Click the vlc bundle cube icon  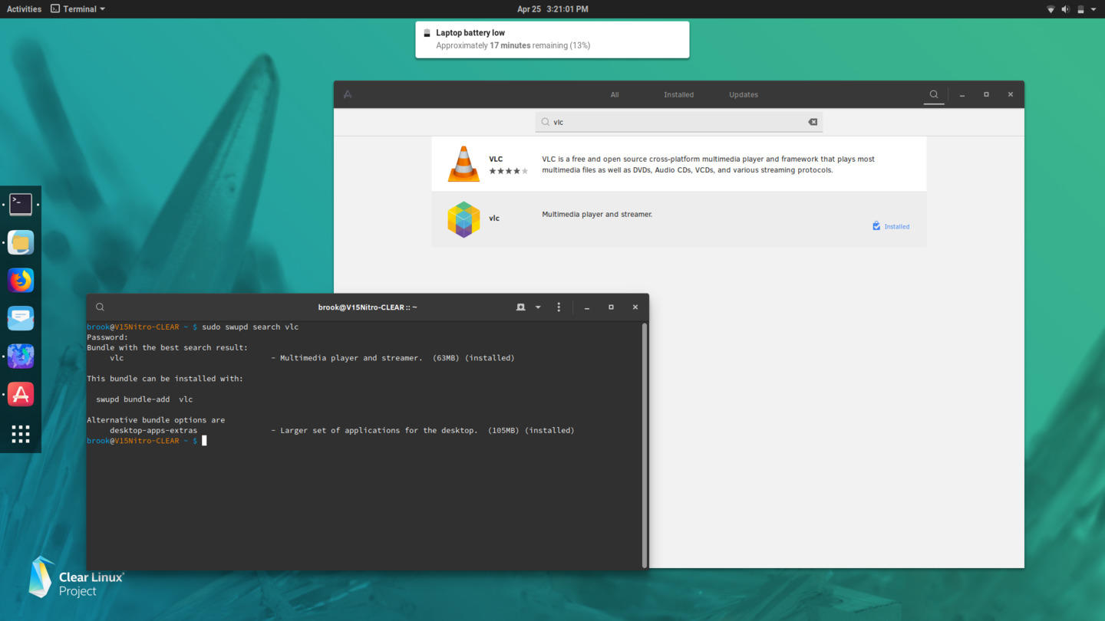[x=463, y=219]
